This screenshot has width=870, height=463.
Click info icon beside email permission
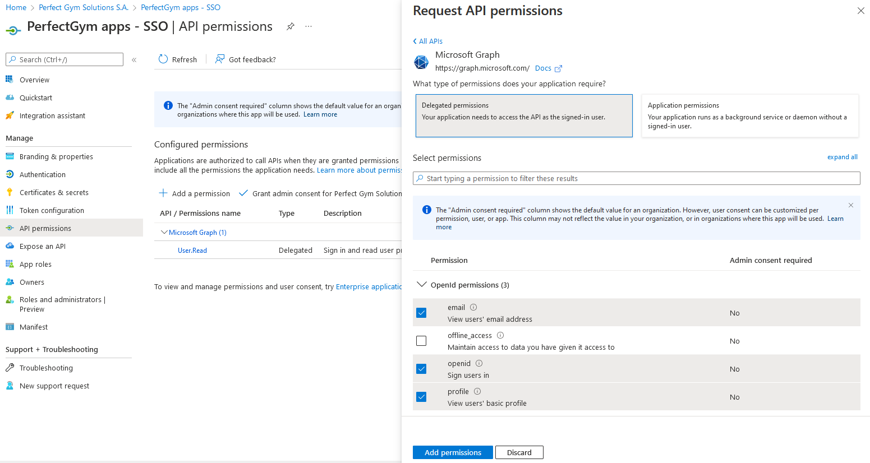click(x=473, y=307)
